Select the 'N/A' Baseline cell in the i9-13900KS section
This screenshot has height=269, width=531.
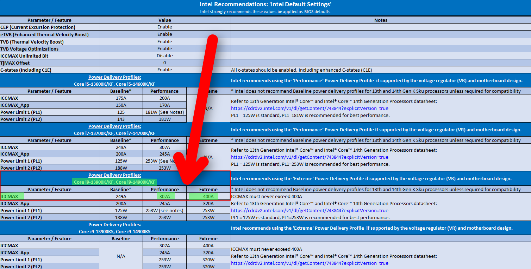pyautogui.click(x=121, y=256)
